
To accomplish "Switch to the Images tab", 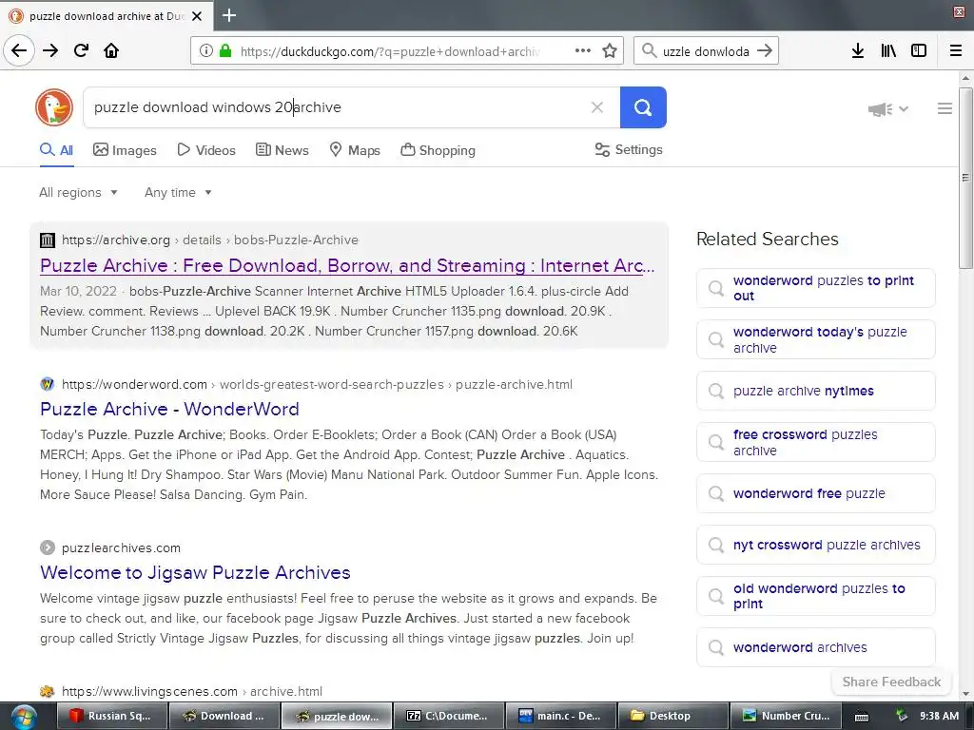I will pyautogui.click(x=125, y=150).
